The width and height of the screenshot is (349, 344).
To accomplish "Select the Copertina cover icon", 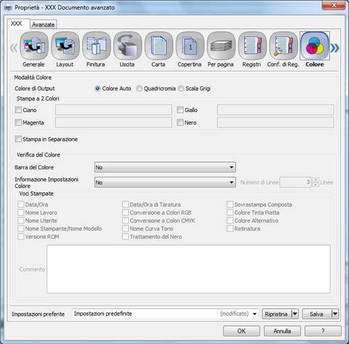I will pyautogui.click(x=190, y=47).
